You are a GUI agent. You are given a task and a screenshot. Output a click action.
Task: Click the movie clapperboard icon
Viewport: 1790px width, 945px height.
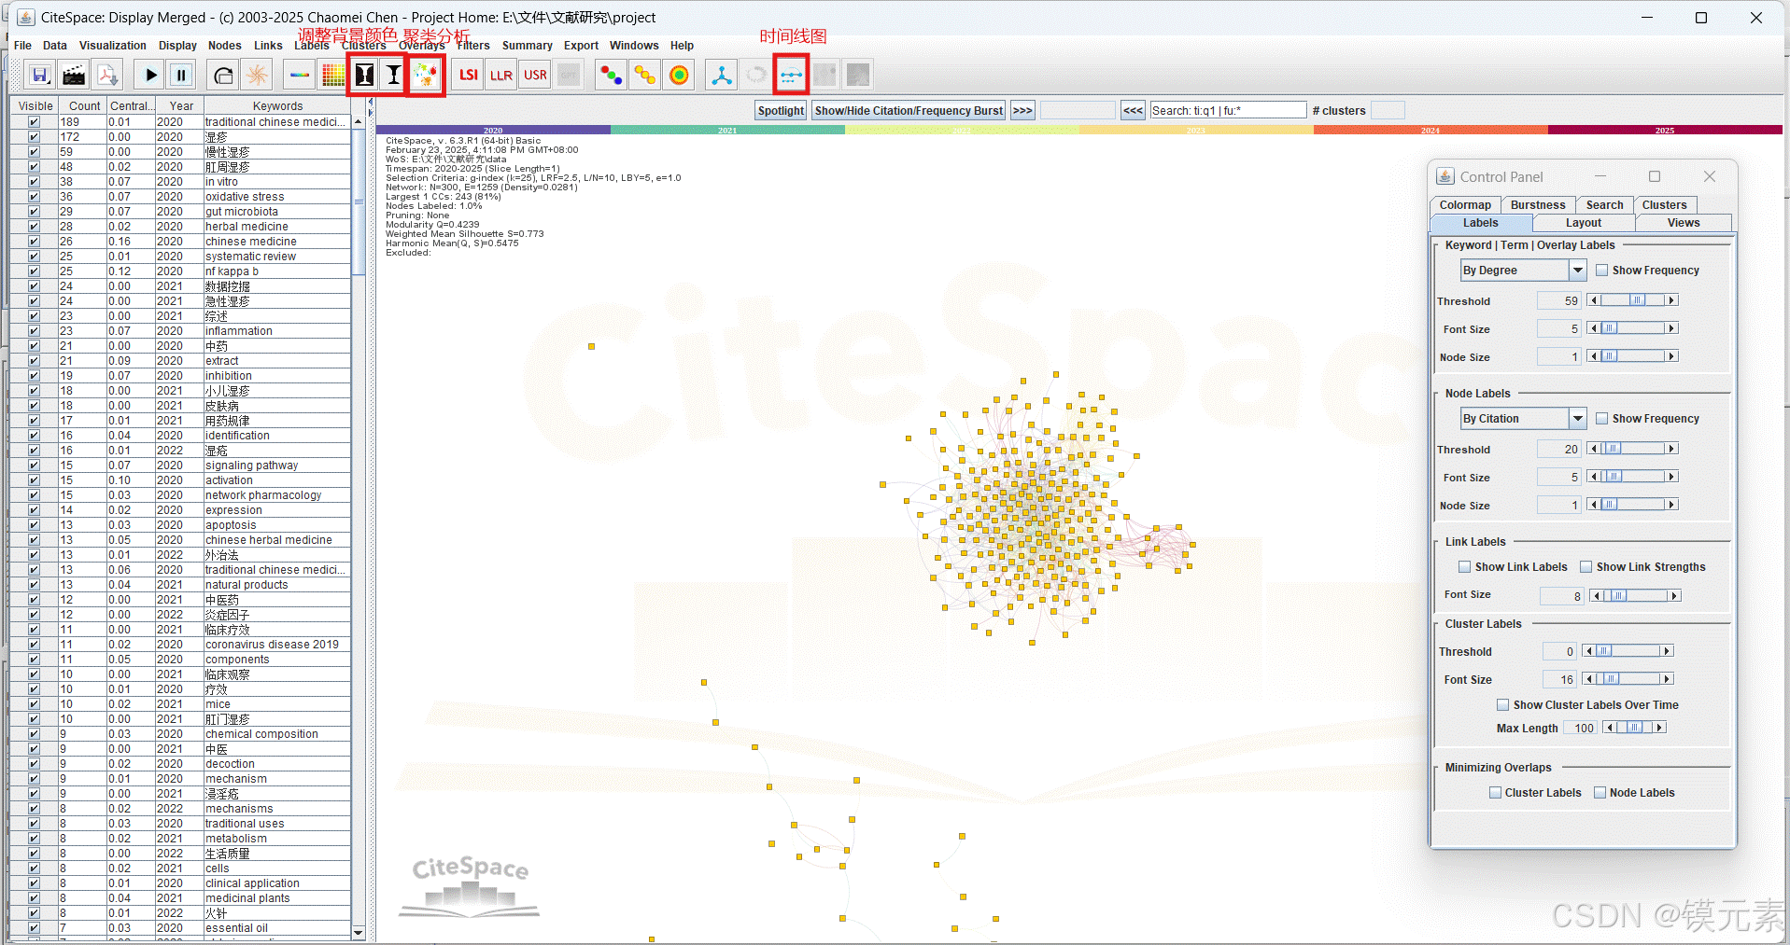tap(73, 76)
